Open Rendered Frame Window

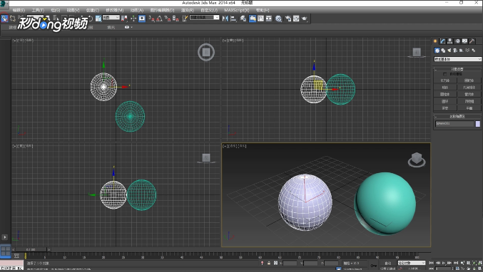pyautogui.click(x=296, y=19)
